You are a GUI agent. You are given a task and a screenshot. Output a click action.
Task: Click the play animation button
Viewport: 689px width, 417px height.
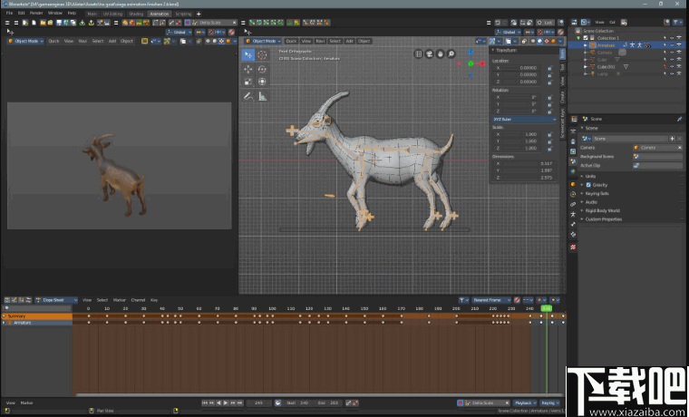pyautogui.click(x=226, y=402)
